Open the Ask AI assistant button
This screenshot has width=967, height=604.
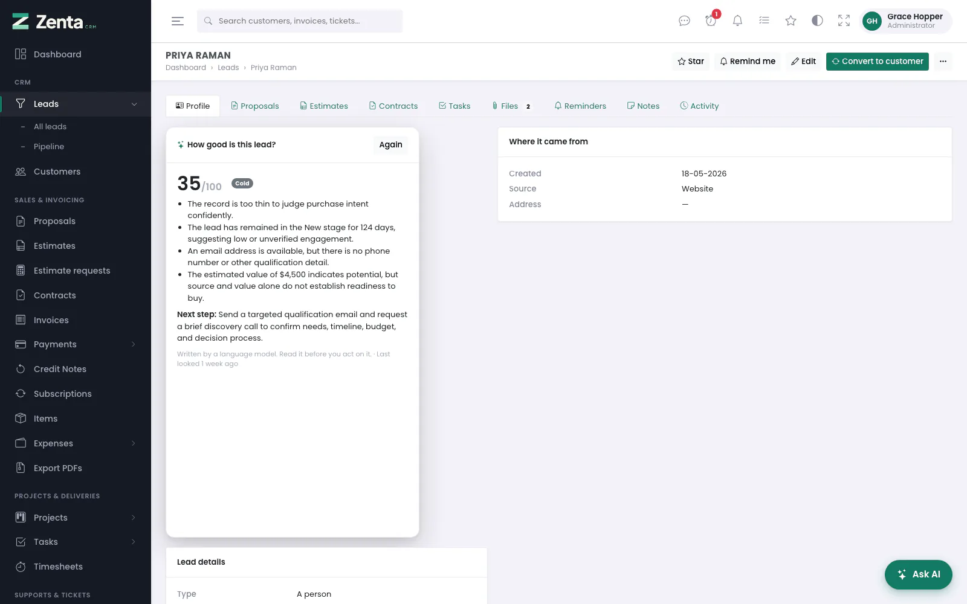click(918, 574)
